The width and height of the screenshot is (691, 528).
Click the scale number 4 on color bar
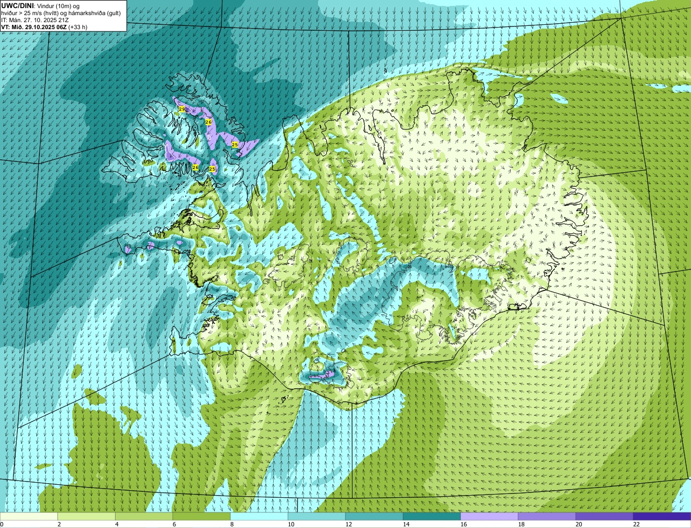tap(117, 524)
